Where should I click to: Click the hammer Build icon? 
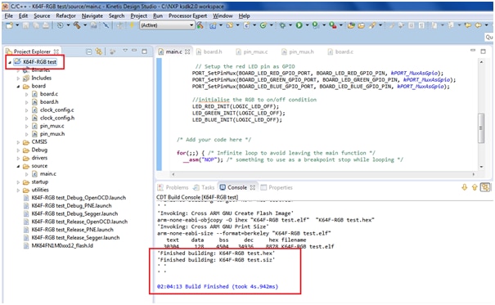[x=77, y=25]
